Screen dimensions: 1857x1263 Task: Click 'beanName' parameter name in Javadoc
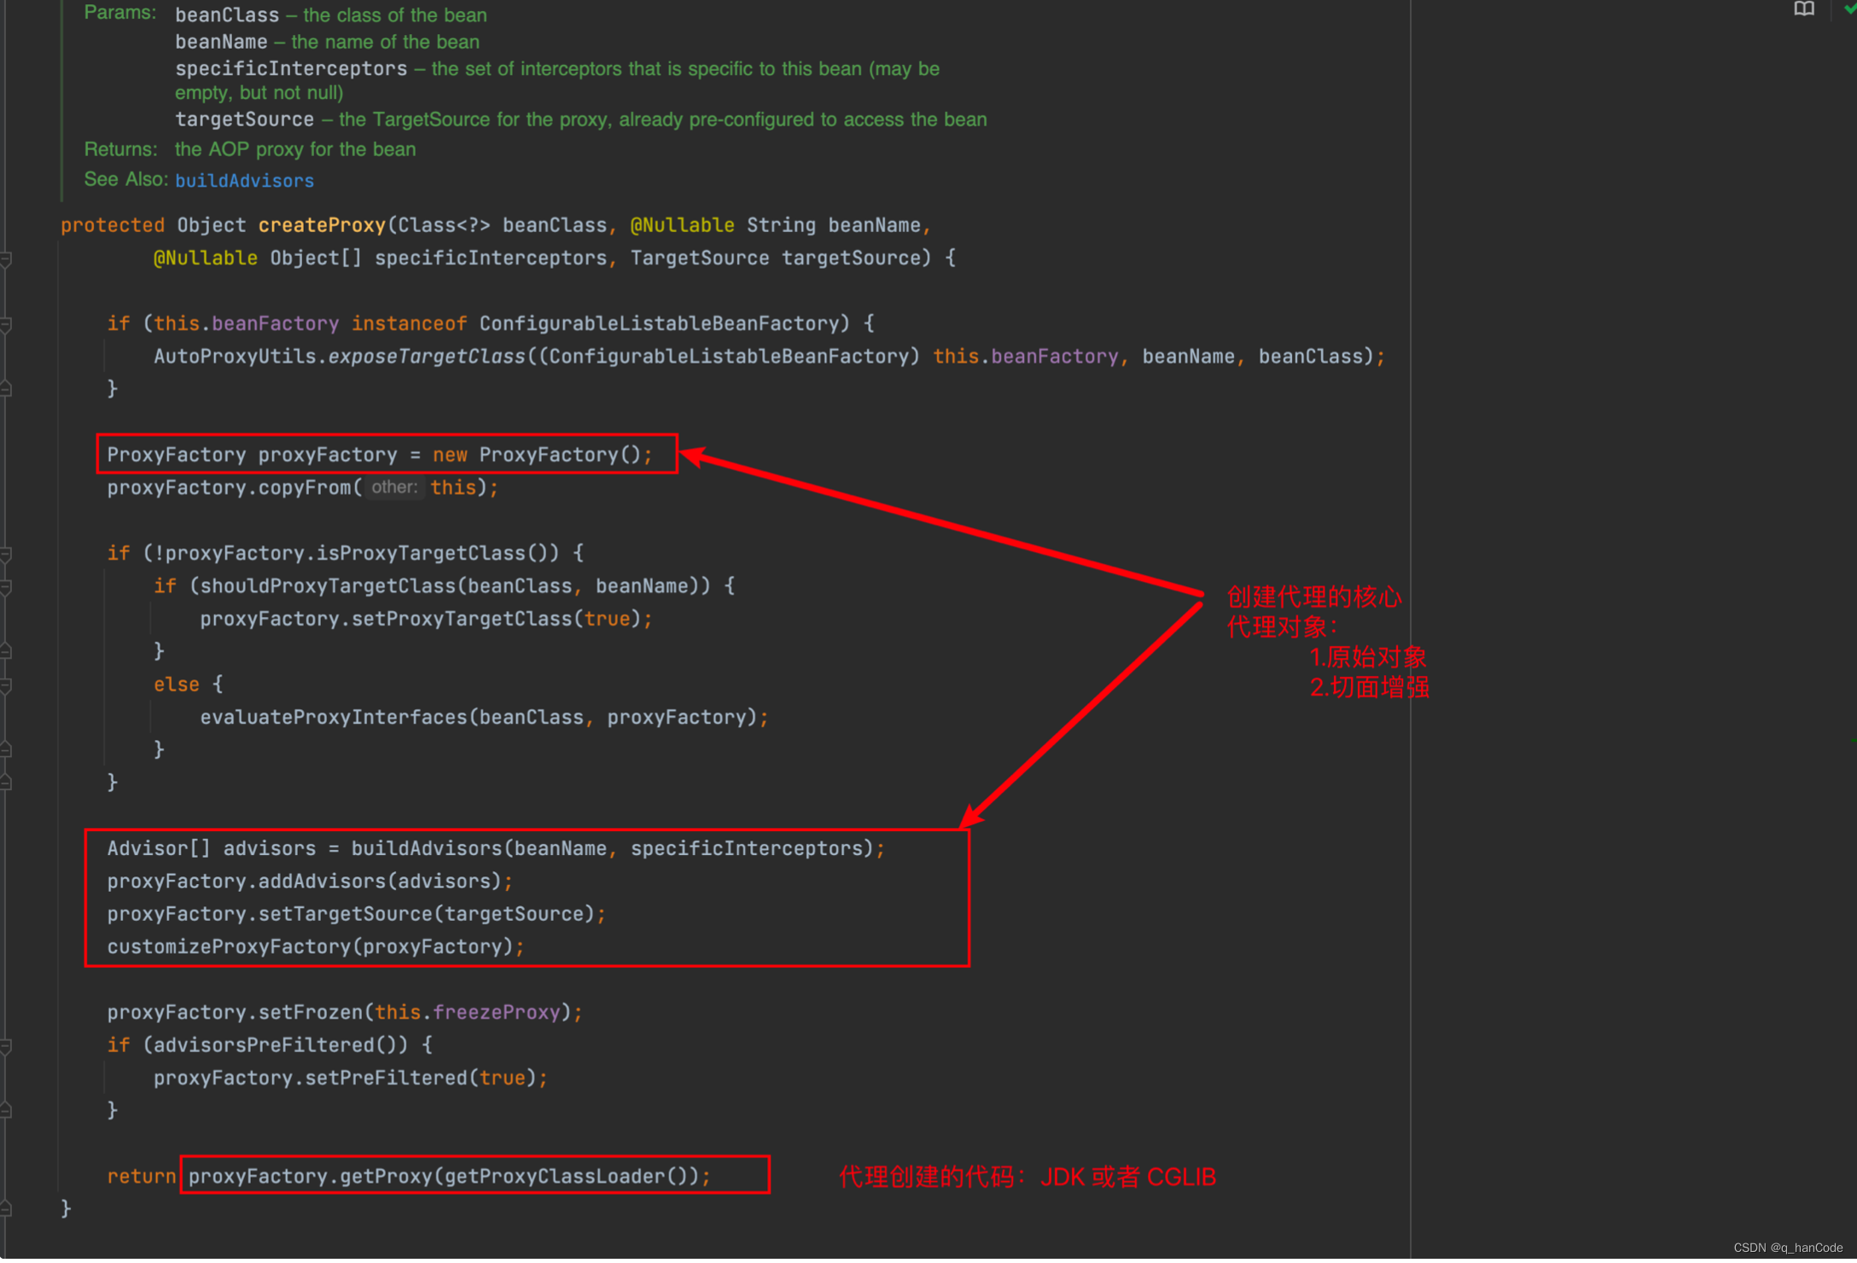(x=221, y=42)
